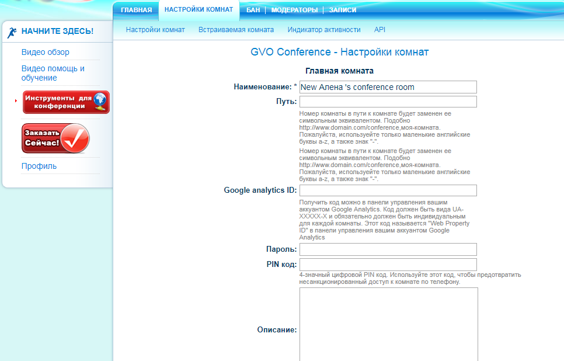Open the ГЛАВНАЯ tab
The height and width of the screenshot is (361, 564).
pyautogui.click(x=136, y=10)
